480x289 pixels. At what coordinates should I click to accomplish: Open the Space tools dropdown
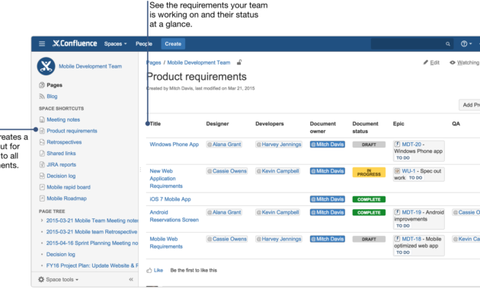[59, 280]
